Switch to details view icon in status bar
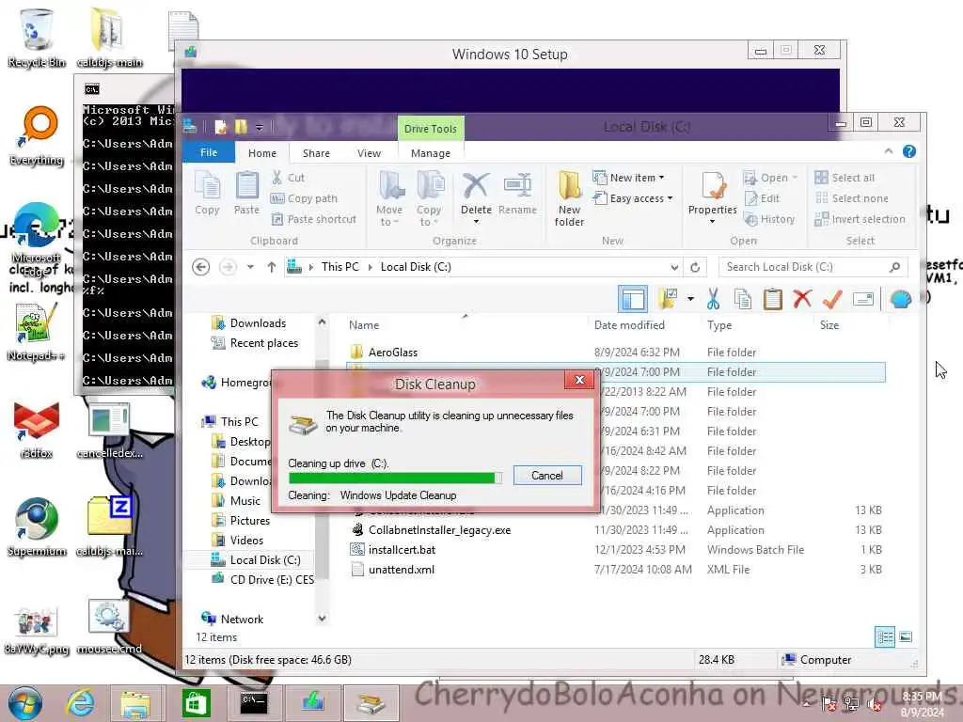Viewport: 963px width, 722px height. 885,637
